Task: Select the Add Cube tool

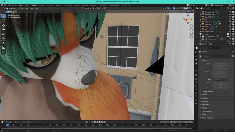Action: click(4, 52)
